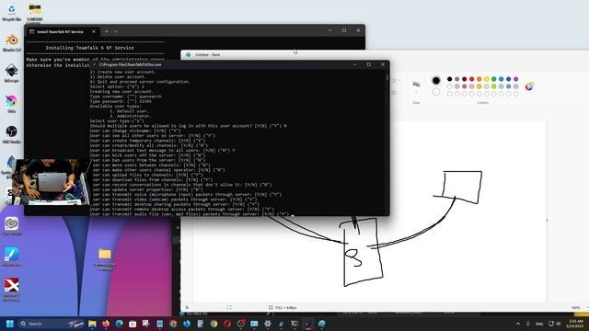The image size is (589, 331).
Task: Open the yellow folder on the desktop
Action: (104, 258)
